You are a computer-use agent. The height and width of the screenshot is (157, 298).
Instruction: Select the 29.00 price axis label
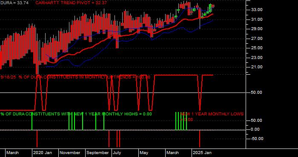257,29
